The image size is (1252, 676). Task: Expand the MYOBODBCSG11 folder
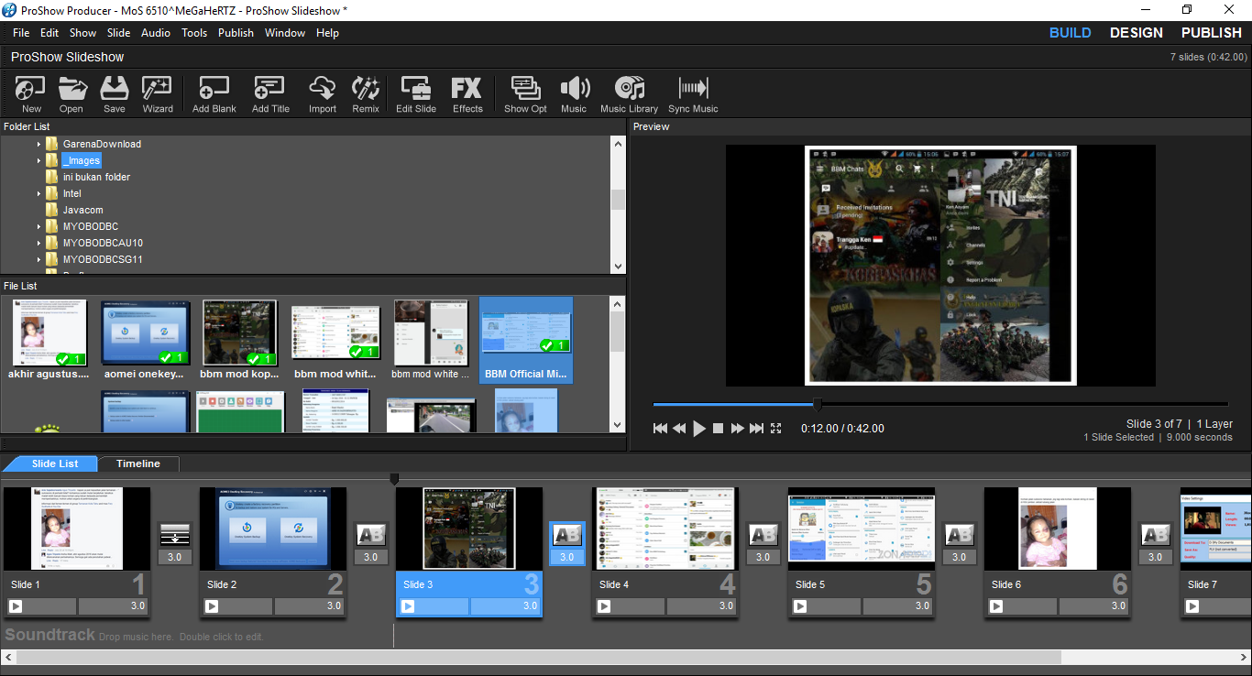click(39, 259)
